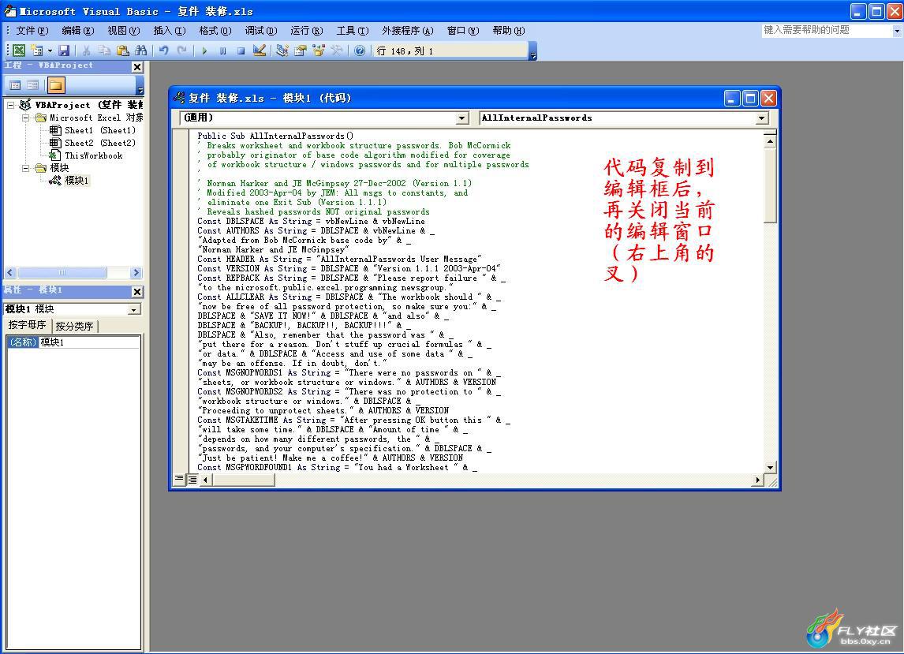The image size is (904, 654).
Task: Click the (名称) value field 模块1
Action: [89, 342]
